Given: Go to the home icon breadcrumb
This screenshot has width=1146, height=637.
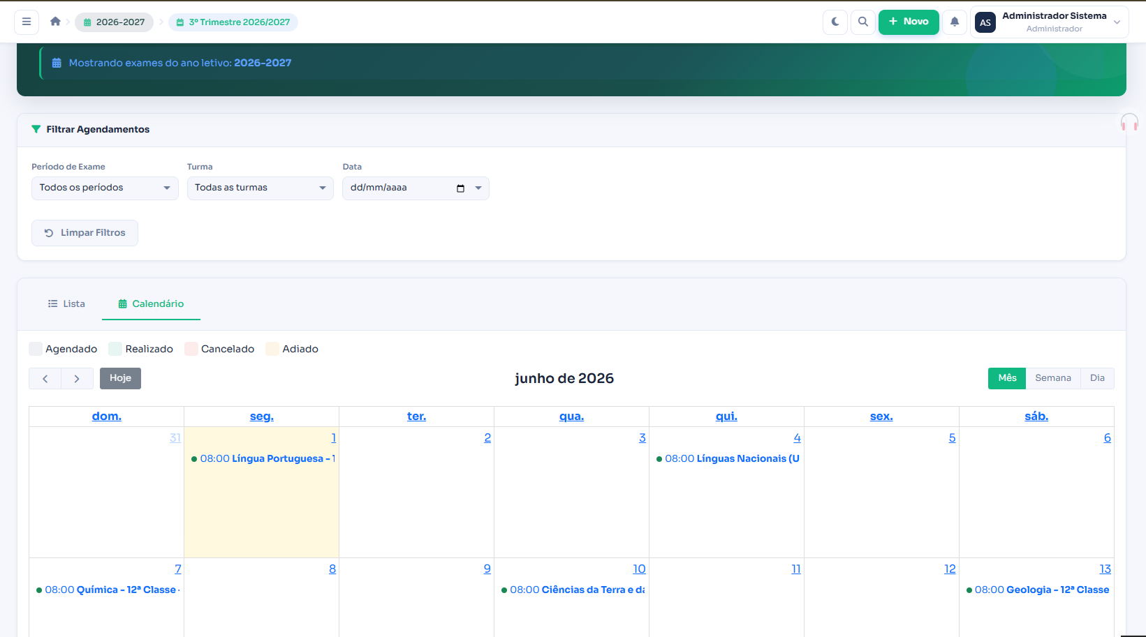Looking at the screenshot, I should point(55,22).
